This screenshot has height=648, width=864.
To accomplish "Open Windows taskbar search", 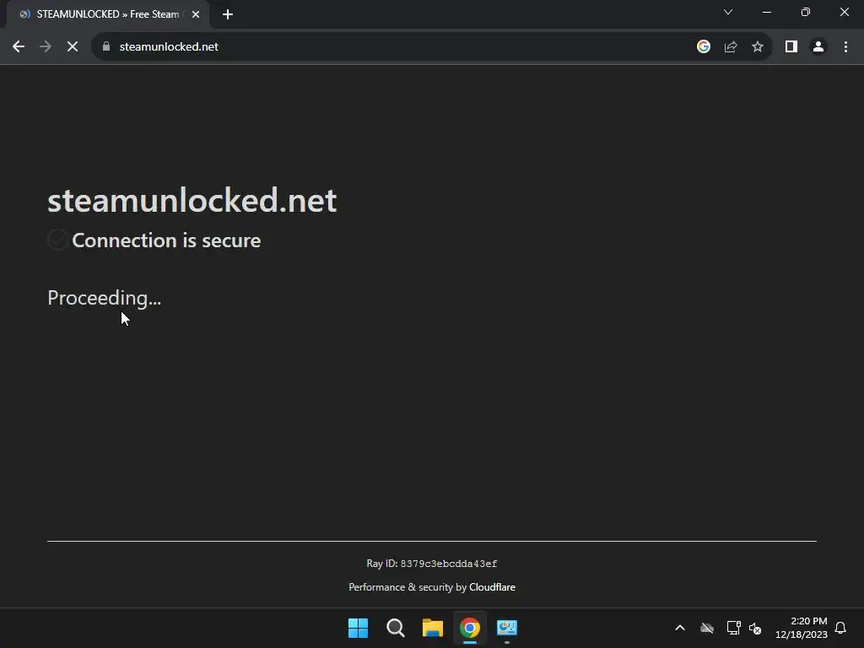I will click(x=395, y=628).
